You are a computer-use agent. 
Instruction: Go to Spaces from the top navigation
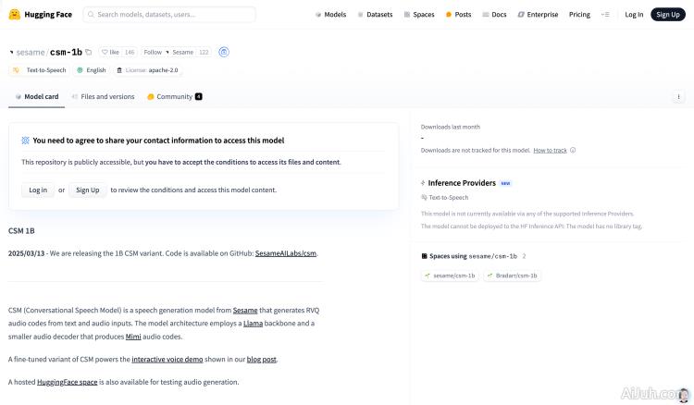tap(419, 15)
